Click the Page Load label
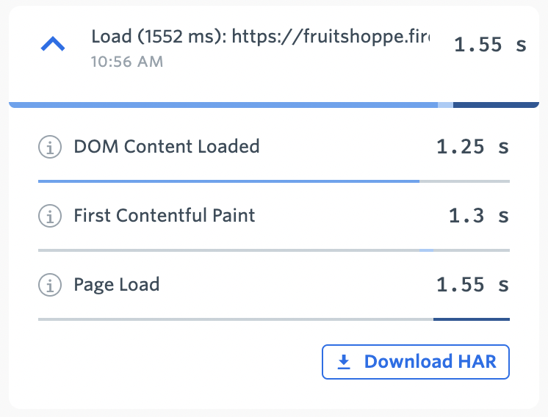This screenshot has width=548, height=417. tap(117, 285)
